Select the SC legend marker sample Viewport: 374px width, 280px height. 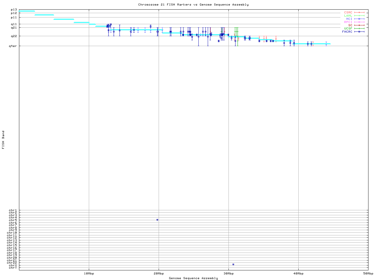(x=359, y=25)
